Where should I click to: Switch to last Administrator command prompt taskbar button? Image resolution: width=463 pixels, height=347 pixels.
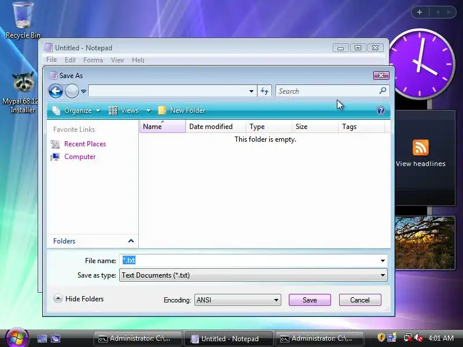319,338
